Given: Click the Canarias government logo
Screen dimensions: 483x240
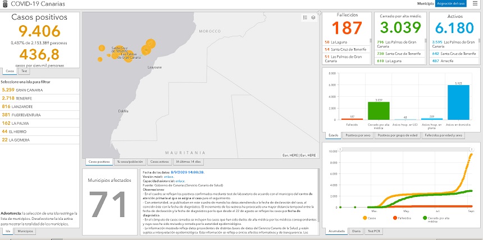Looking at the screenshot, I should tap(4, 4).
